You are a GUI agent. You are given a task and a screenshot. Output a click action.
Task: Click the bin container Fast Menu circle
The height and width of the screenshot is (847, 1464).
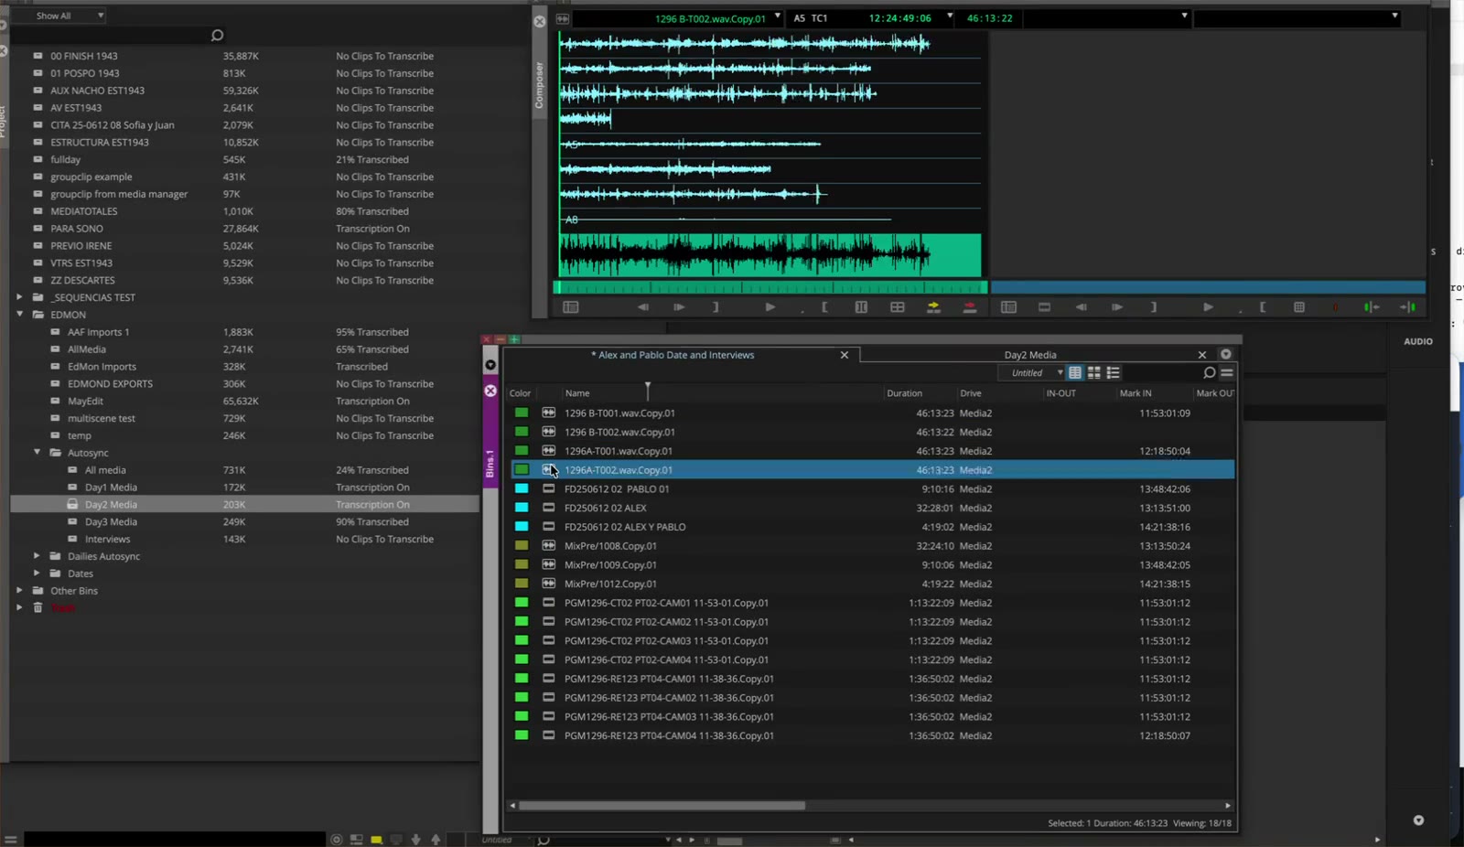click(x=1226, y=355)
